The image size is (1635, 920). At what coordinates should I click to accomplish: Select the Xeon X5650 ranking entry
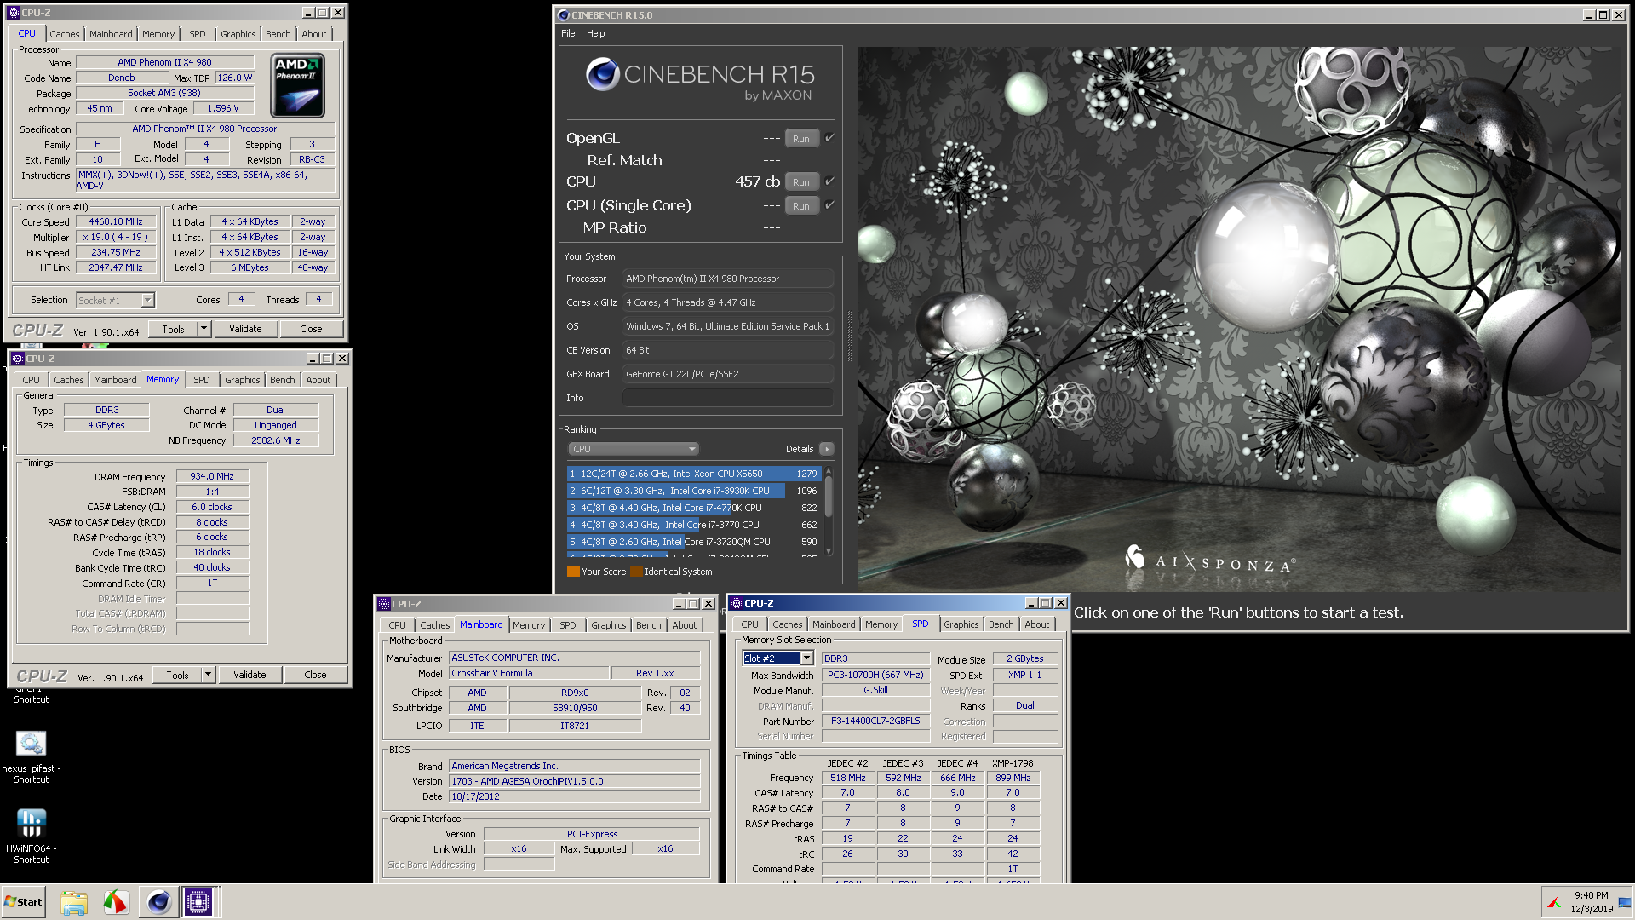coord(693,474)
